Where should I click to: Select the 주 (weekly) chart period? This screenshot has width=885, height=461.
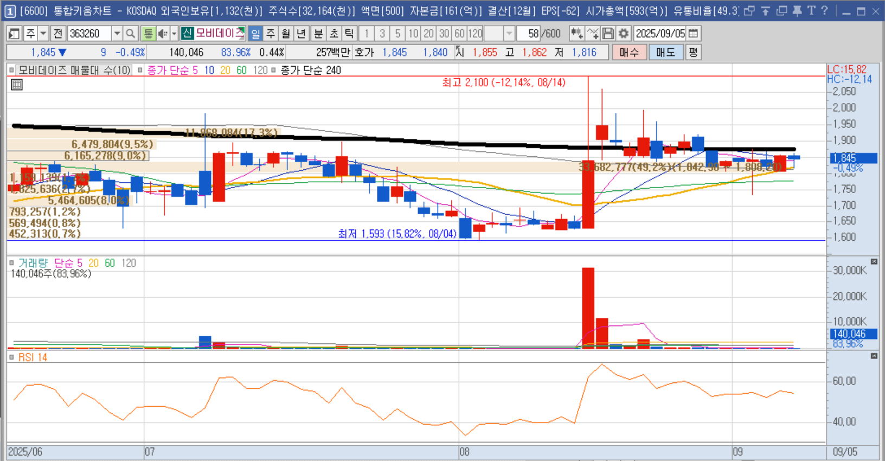coord(271,34)
